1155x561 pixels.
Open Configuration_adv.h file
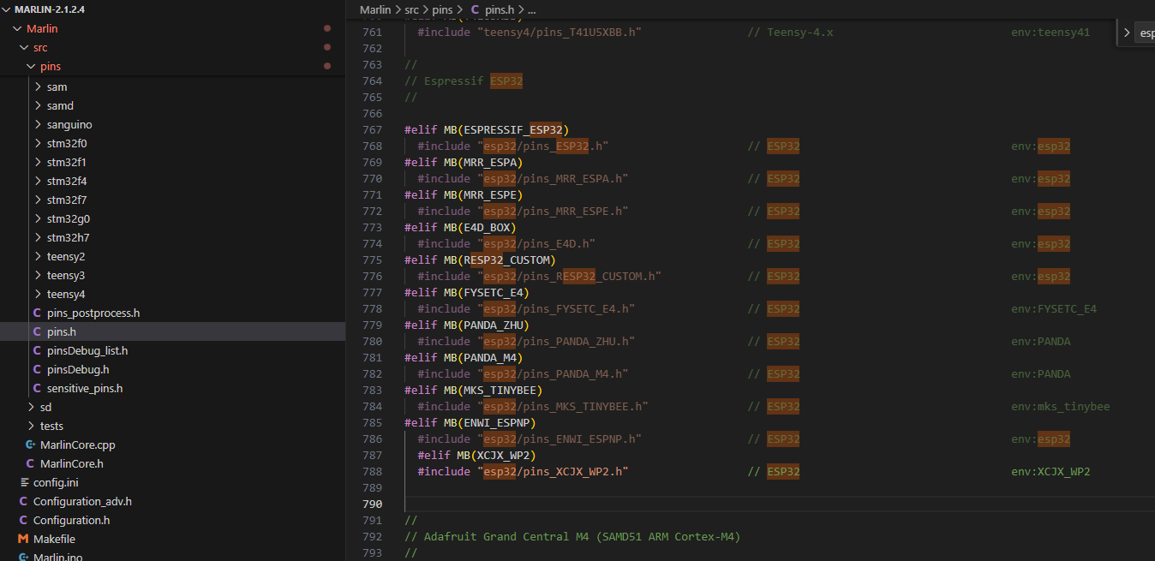click(x=82, y=501)
